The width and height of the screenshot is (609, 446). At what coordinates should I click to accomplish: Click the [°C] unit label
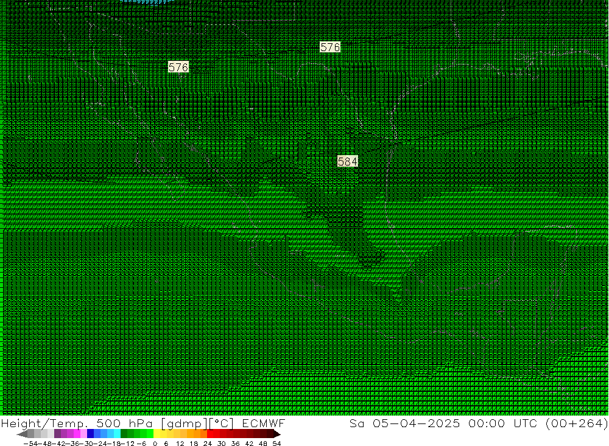click(x=222, y=424)
